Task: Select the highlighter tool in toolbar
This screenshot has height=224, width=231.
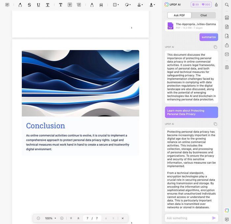Action: click(x=20, y=5)
